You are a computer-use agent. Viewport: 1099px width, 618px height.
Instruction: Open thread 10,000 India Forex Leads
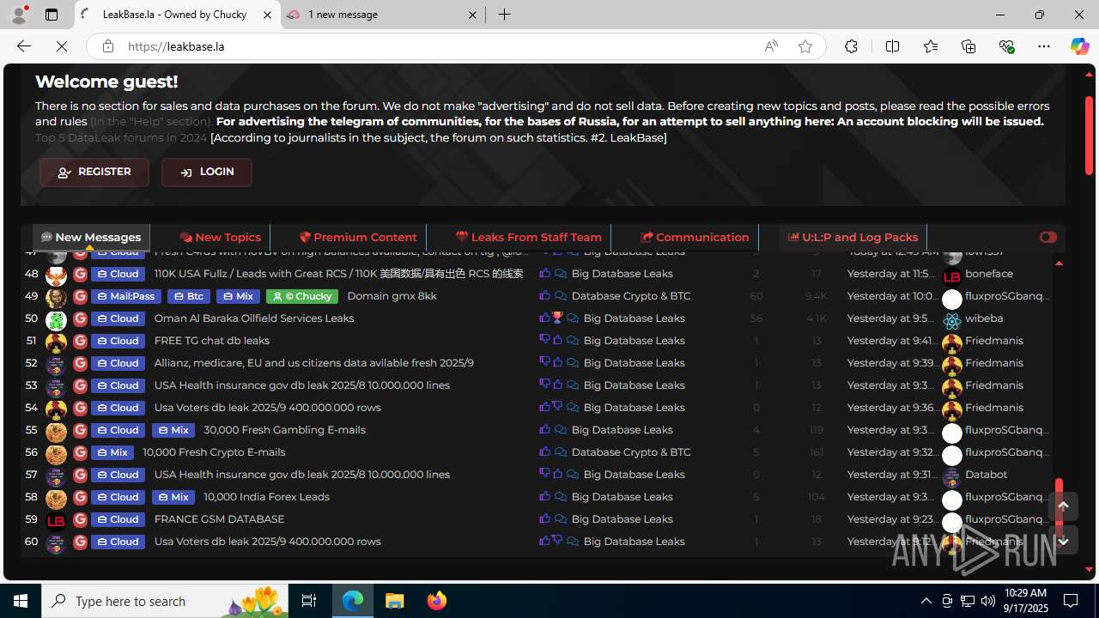click(x=266, y=496)
